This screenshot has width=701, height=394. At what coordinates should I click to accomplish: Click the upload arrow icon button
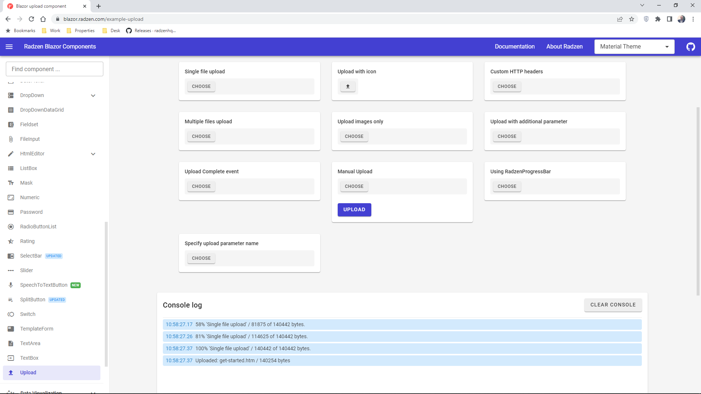(x=348, y=86)
